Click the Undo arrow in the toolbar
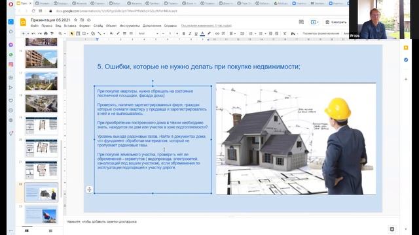Image resolution: width=419 pixels, height=235 pixels. (x=33, y=33)
